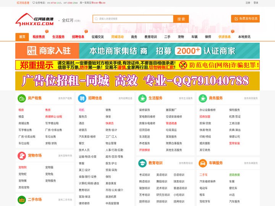275x206 pixels.
Task: Focus the keyword search input field
Action: point(133,19)
